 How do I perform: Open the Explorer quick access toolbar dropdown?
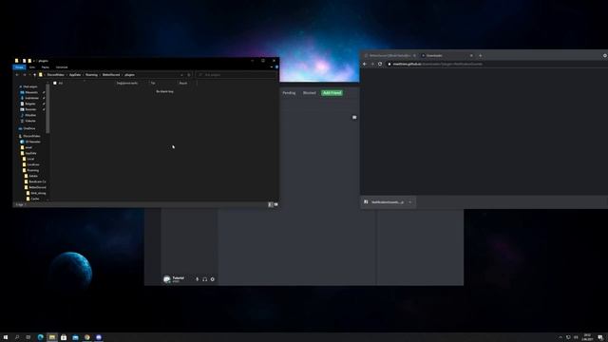[x=34, y=61]
